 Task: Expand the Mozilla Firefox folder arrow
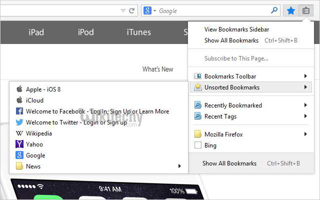[305, 134]
